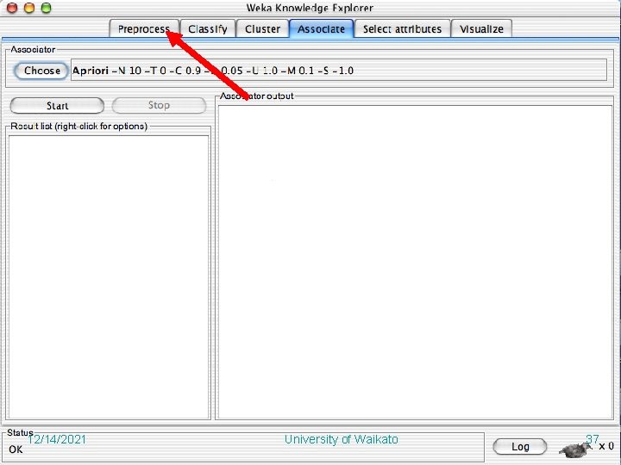621x465 pixels.
Task: Click the green zoom window button
Action: click(47, 7)
